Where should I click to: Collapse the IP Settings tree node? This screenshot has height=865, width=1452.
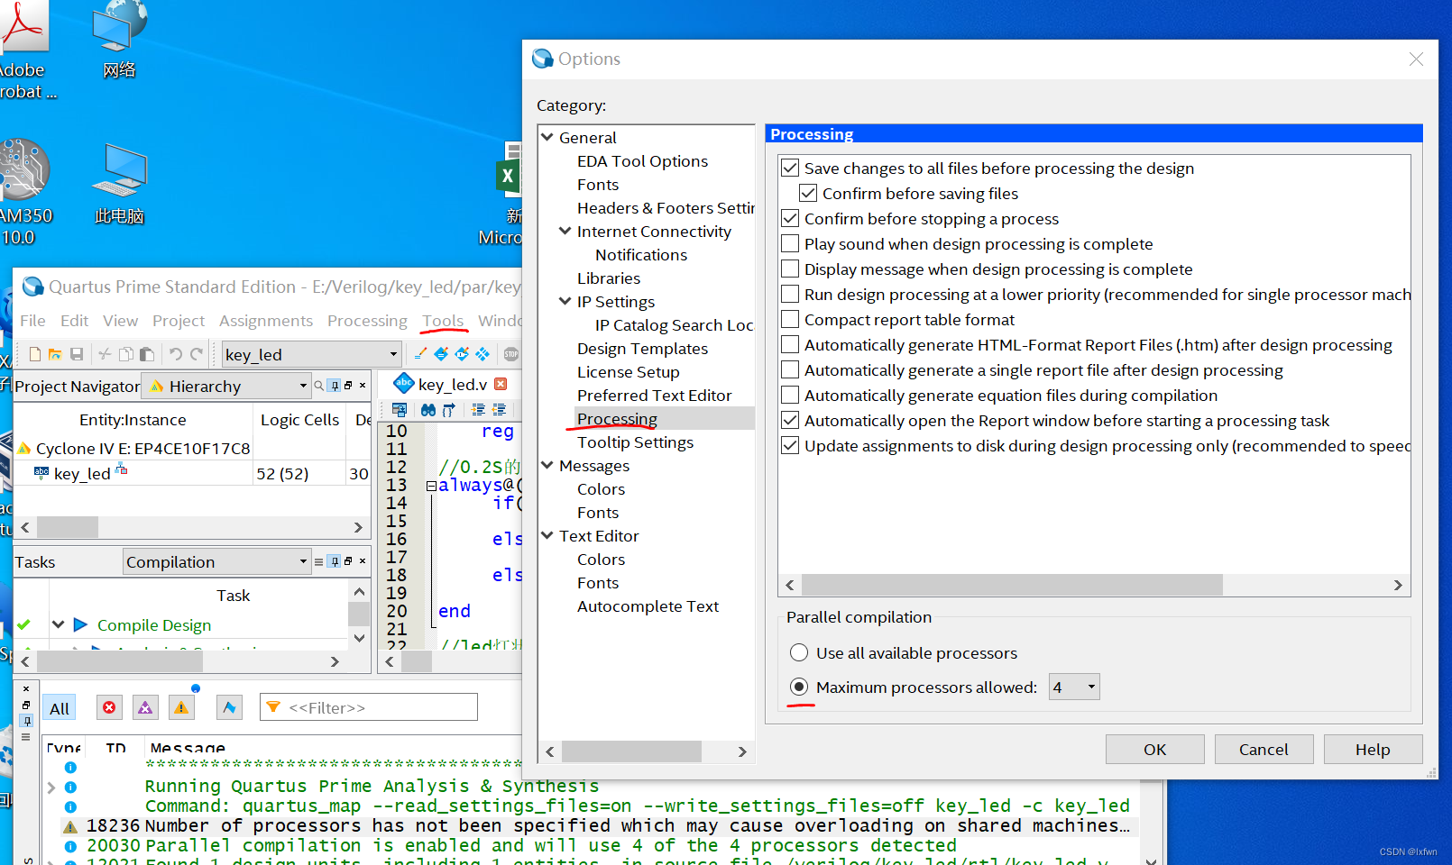[565, 301]
